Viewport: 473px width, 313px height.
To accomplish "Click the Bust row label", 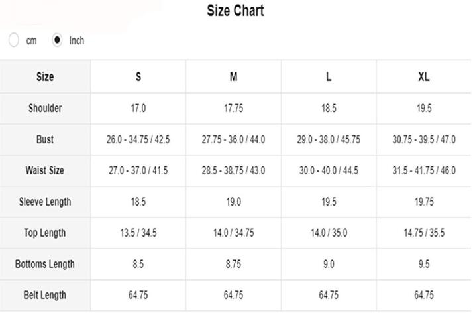I will tap(45, 139).
